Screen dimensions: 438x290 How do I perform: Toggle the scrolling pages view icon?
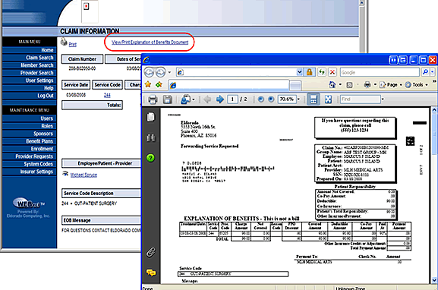click(314, 99)
